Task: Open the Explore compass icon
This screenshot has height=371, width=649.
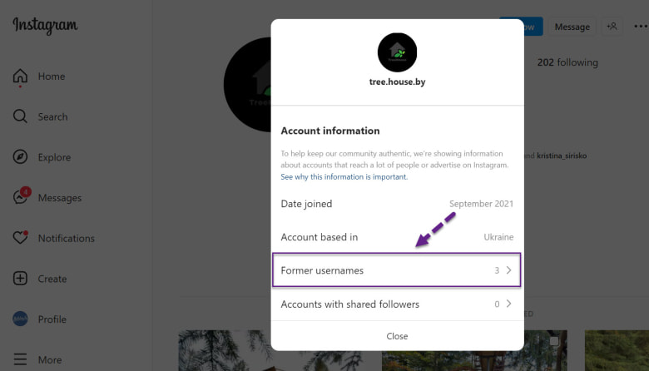Action: 21,157
